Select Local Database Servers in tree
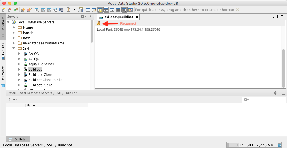The height and width of the screenshot is (148, 287). (x=36, y=22)
